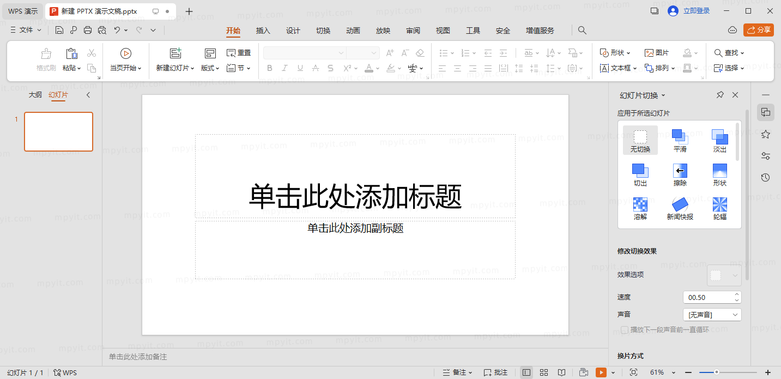781x379 pixels.
Task: Click the Redo arrow icon
Action: tap(139, 31)
